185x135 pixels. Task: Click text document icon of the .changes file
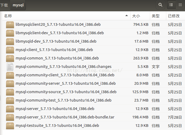tap(10, 67)
